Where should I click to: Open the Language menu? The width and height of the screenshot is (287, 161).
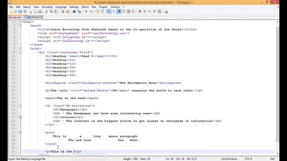(61, 7)
